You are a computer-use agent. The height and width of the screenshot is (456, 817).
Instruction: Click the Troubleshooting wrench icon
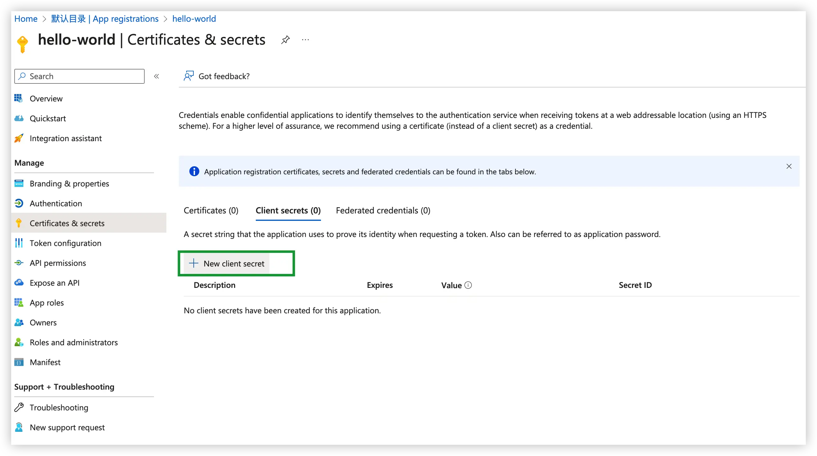19,408
